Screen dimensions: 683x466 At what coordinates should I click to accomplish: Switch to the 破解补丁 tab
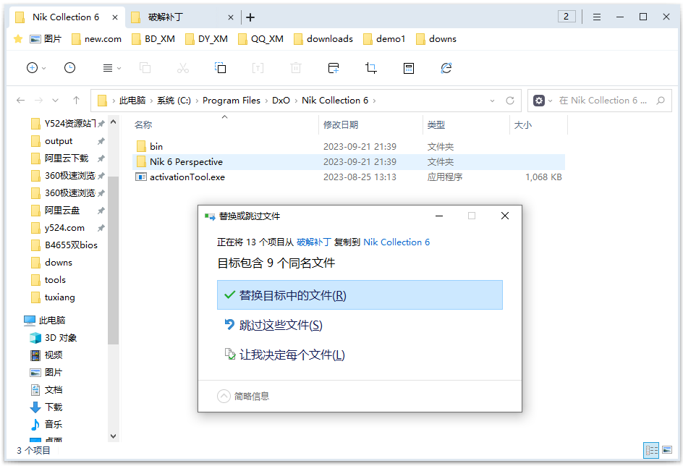[183, 17]
